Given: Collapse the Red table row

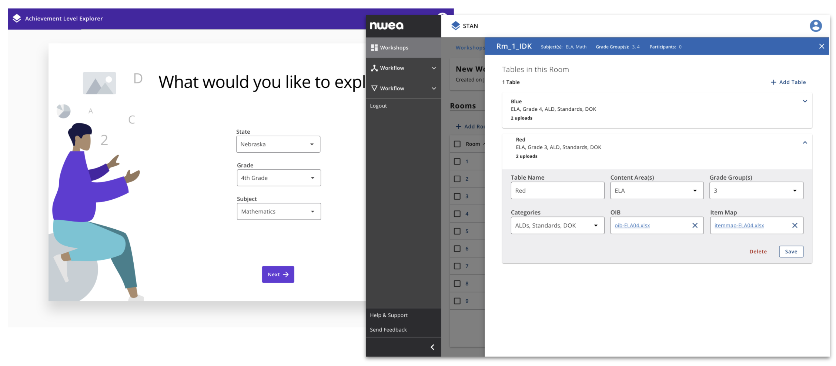Looking at the screenshot, I should [805, 143].
